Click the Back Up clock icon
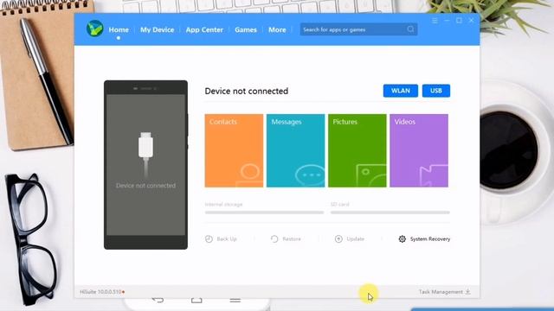The height and width of the screenshot is (311, 554). [x=209, y=239]
